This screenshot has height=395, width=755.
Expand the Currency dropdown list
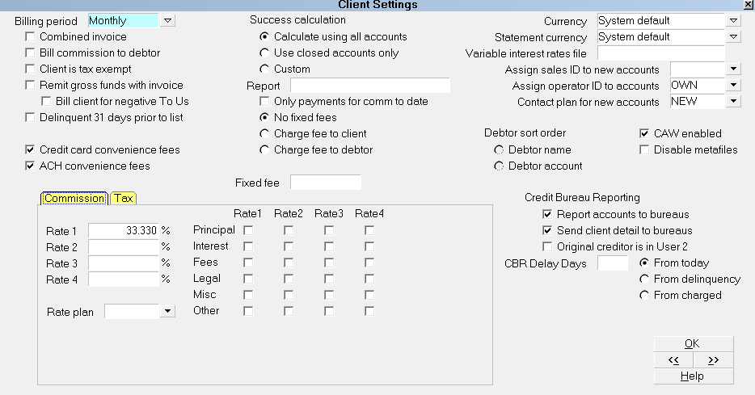pos(733,21)
